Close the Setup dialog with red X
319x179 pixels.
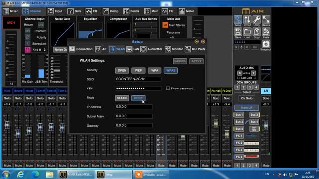[x=203, y=41]
